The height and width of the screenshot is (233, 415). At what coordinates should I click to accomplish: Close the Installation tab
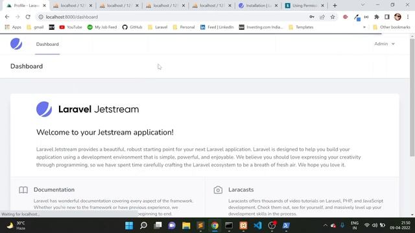coord(276,5)
